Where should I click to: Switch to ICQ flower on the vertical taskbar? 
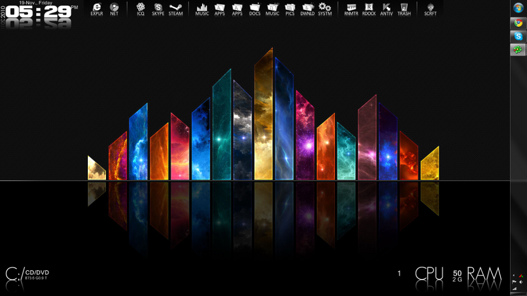click(518, 50)
